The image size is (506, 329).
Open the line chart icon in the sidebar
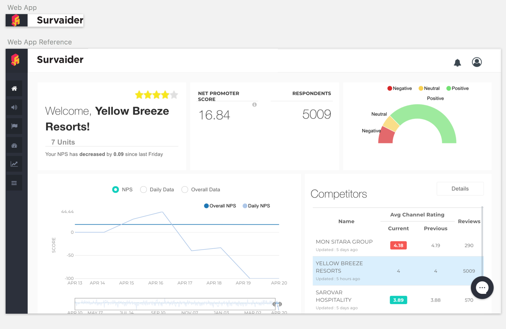pos(14,164)
